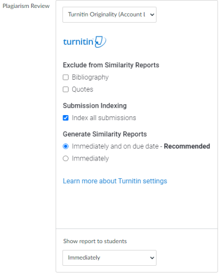Open Learn more about Turnitin settings link
The height and width of the screenshot is (275, 221).
point(115,181)
